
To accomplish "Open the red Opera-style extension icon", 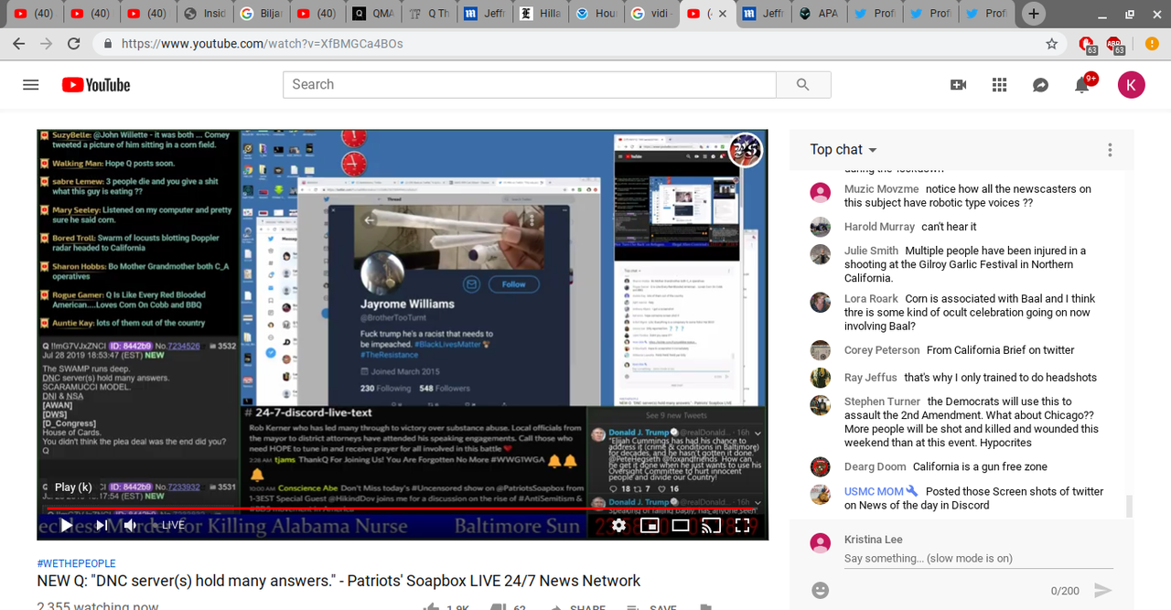I will point(1088,44).
